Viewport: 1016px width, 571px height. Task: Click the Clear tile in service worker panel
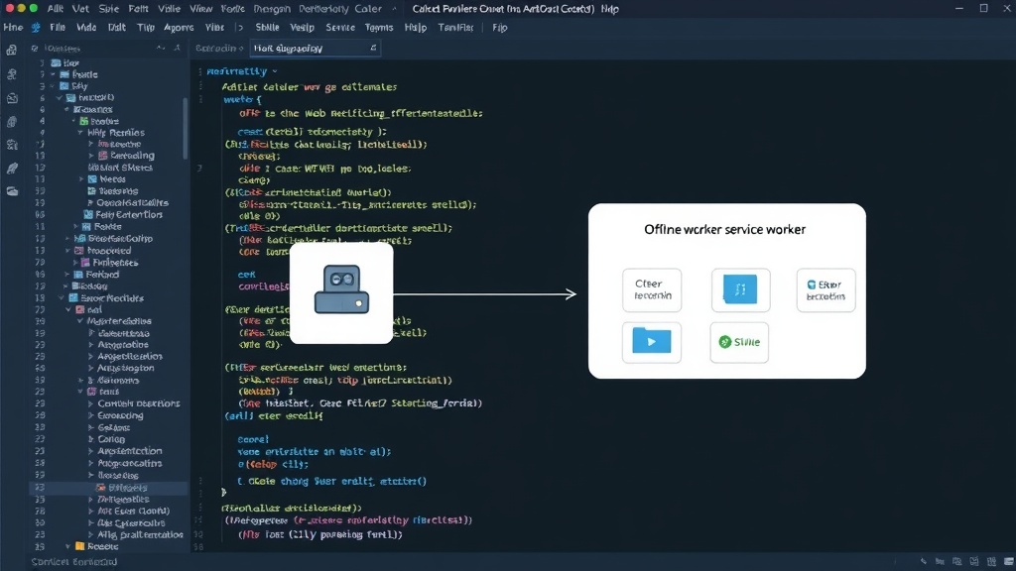click(652, 290)
